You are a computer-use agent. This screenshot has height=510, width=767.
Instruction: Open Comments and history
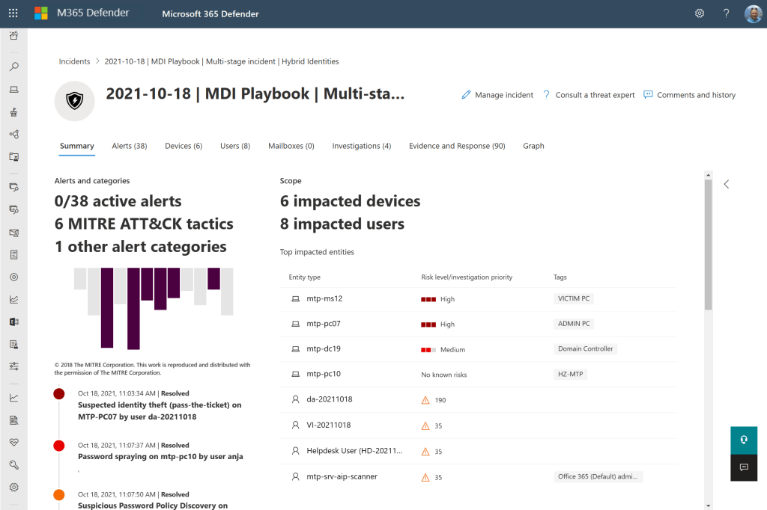pos(689,95)
